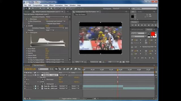The width and height of the screenshot is (181, 101).
Task: Switch to the Project tab
Action: tap(27, 12)
